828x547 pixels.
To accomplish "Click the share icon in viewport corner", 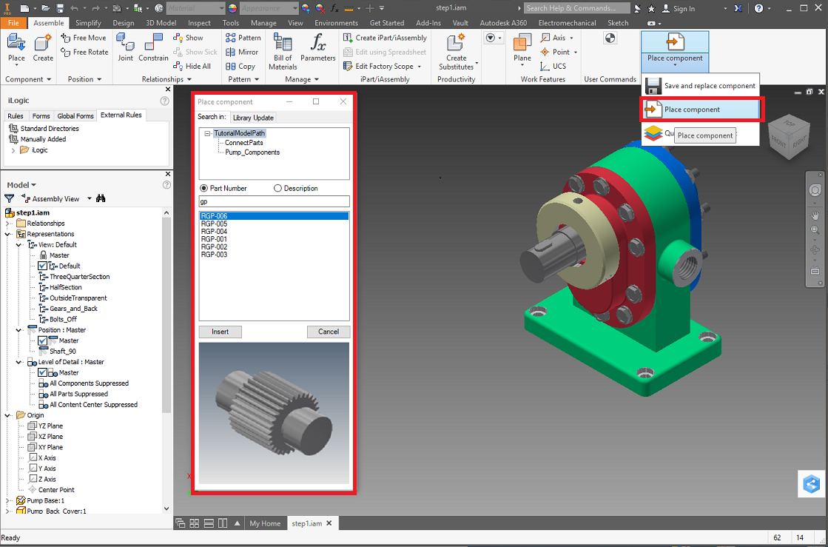I will (811, 484).
